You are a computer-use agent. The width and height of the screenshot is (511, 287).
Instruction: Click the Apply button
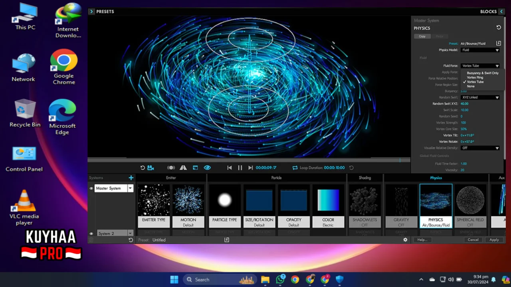click(x=494, y=240)
